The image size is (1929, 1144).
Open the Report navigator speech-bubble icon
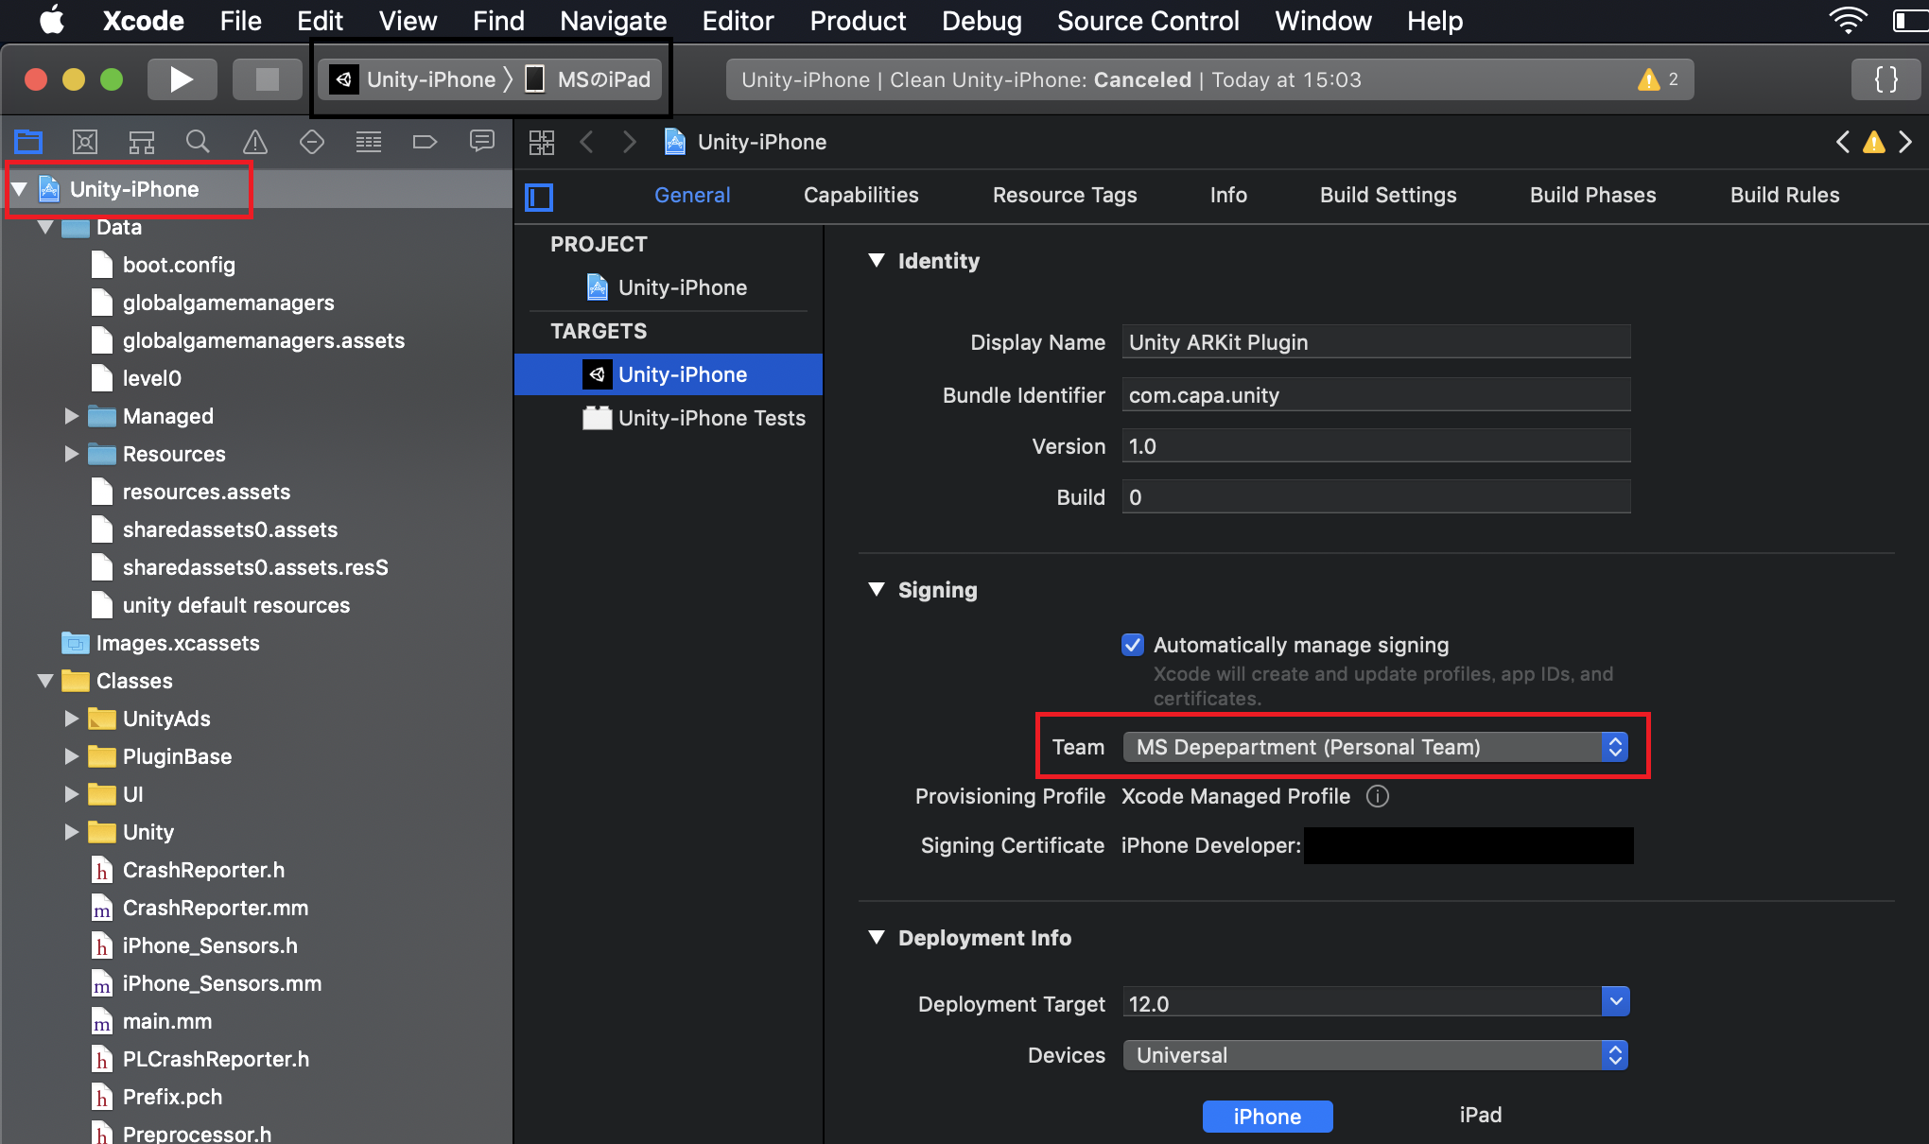[482, 142]
